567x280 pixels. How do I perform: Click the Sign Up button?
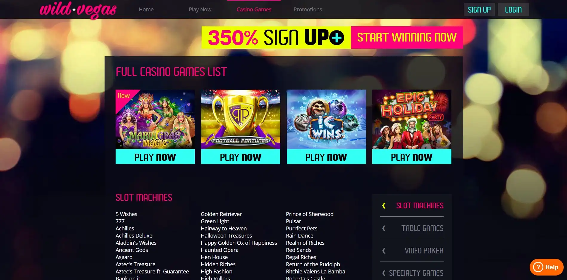(479, 10)
